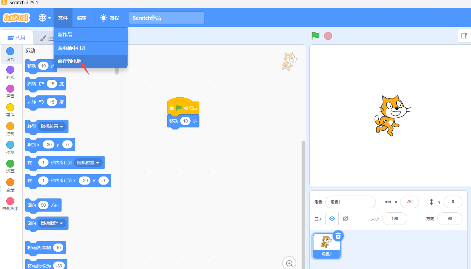The image size is (471, 269).
Task: Click the red stop sign button
Action: point(328,36)
